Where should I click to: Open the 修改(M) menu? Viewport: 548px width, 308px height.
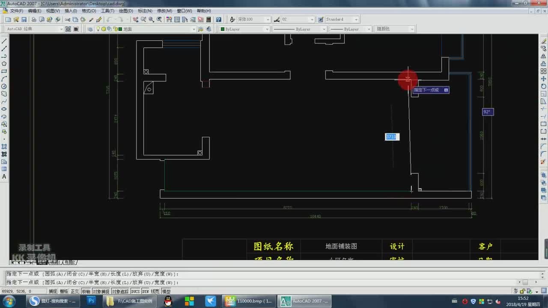point(164,11)
